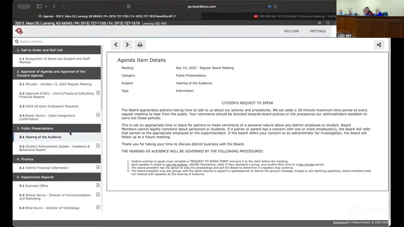
Task: Click the Subject value 'Hearing of the Audience'
Action: coord(194,83)
